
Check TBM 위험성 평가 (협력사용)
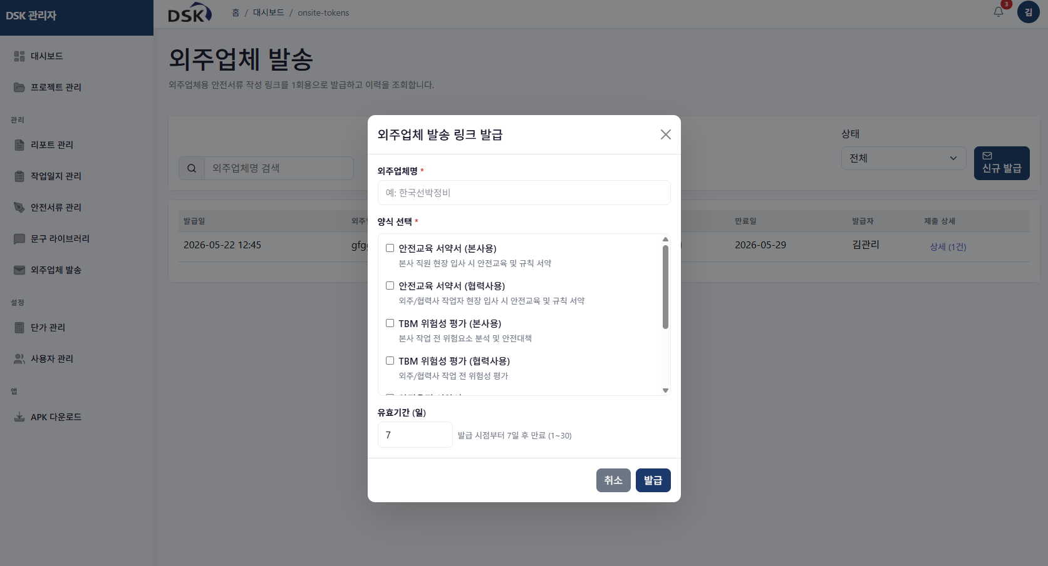(x=390, y=361)
